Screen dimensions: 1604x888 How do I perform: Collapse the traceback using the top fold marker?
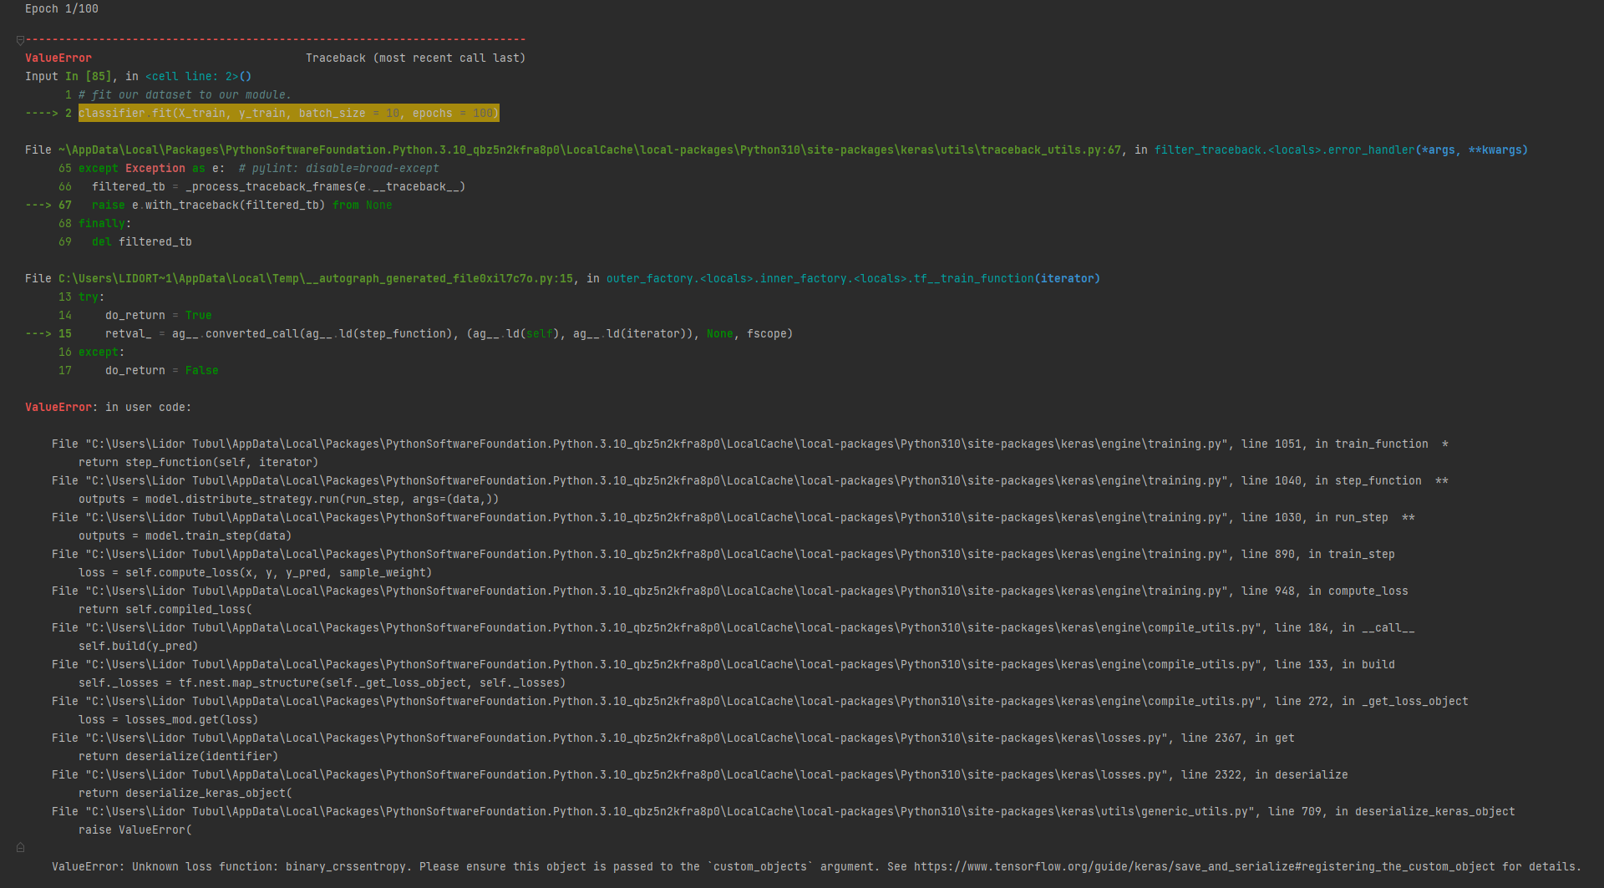coord(20,40)
